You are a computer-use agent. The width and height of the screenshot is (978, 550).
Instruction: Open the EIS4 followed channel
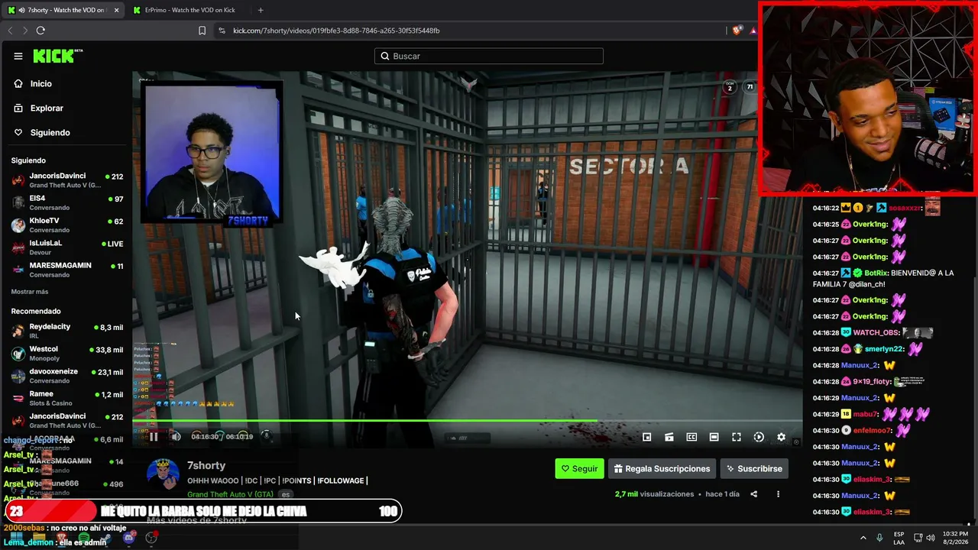pos(66,202)
